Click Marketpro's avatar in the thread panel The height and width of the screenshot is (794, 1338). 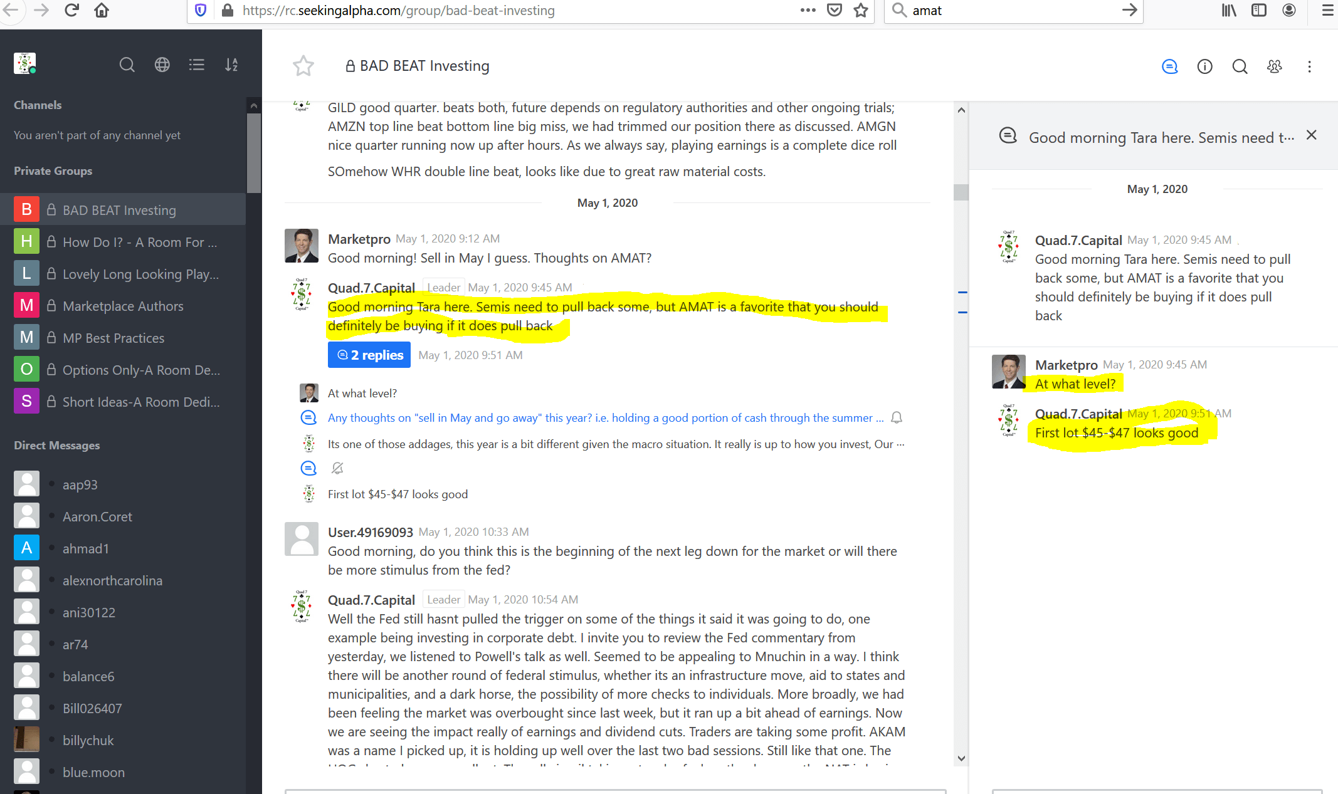pos(1008,372)
